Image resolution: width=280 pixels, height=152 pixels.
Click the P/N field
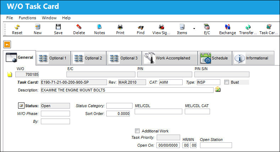click(x=165, y=74)
